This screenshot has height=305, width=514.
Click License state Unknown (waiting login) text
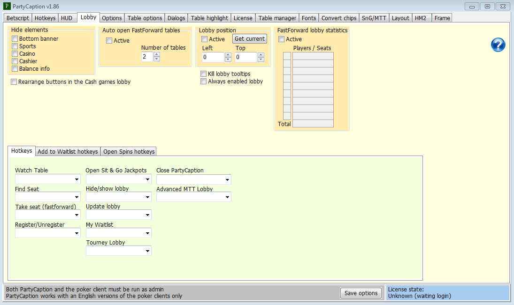click(420, 296)
